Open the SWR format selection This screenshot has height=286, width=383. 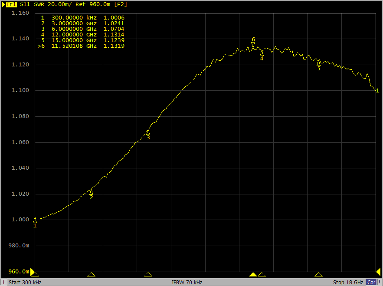(39, 4)
